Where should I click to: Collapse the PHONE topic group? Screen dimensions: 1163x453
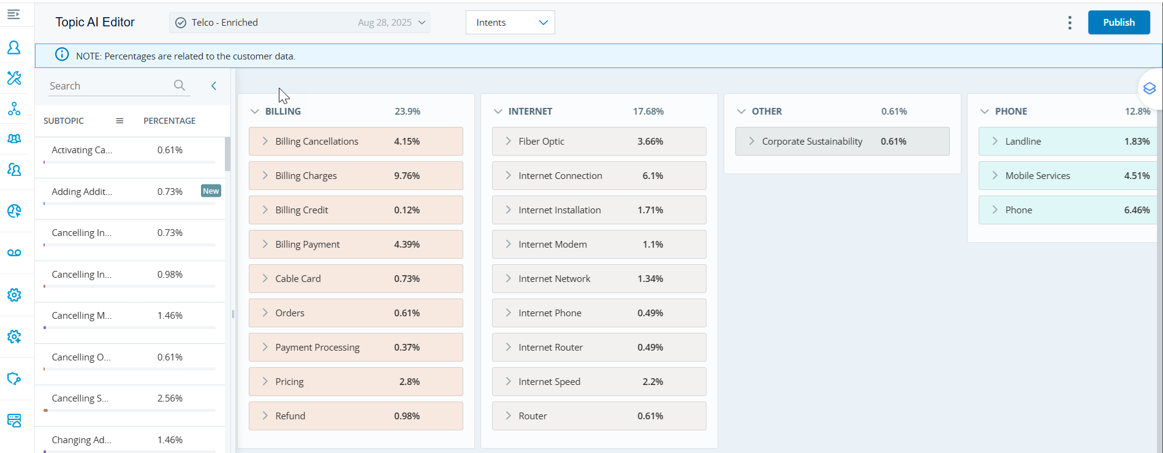coord(984,112)
